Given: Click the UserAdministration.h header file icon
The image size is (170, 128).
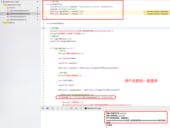Looking at the screenshot, I should pos(8,17).
